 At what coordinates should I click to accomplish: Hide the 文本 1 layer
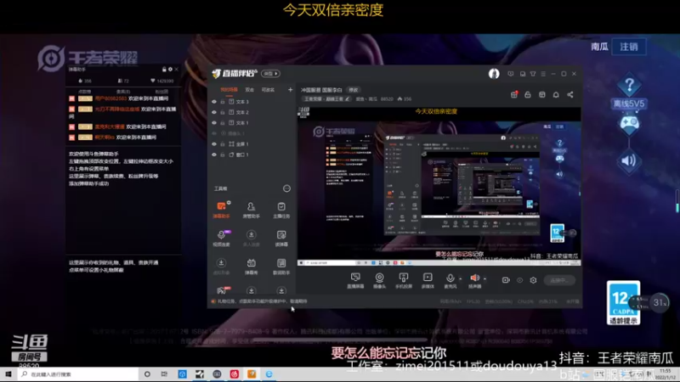coord(214,123)
